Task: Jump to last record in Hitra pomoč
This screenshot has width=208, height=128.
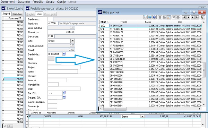Action: pos(197,17)
